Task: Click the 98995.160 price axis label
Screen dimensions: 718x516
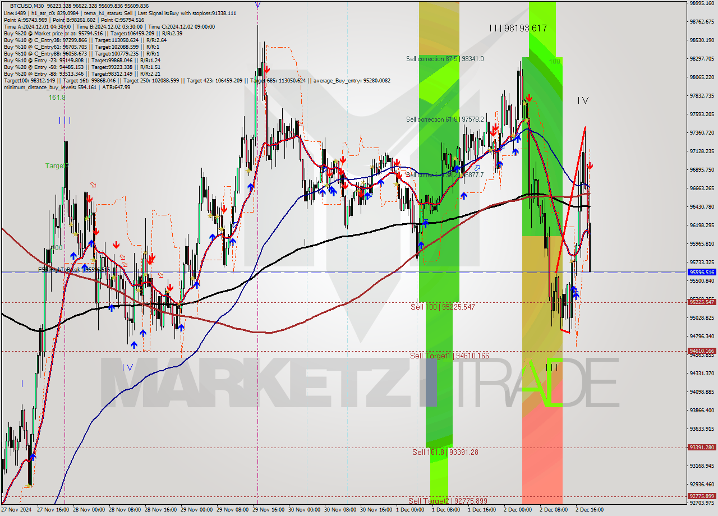Action: (x=702, y=3)
